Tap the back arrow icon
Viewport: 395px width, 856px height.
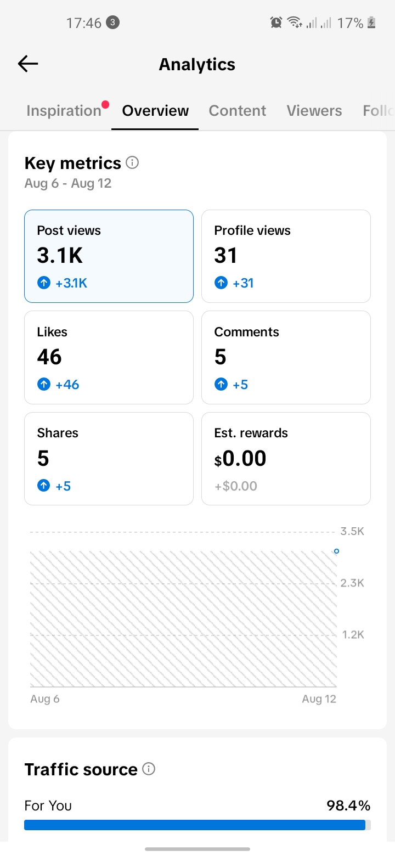point(27,64)
